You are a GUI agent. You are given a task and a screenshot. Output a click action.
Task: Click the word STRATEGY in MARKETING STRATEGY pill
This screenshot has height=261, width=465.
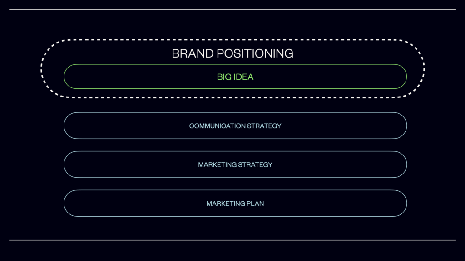(255, 164)
